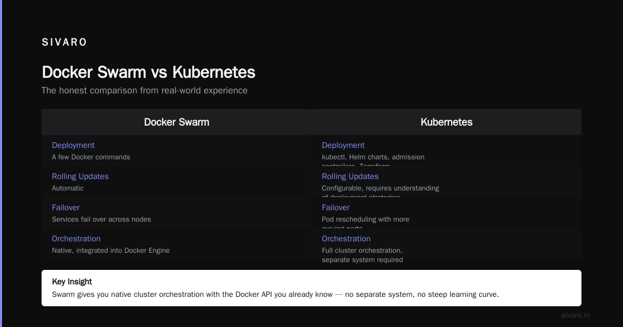The height and width of the screenshot is (327, 623).
Task: Select the 'Docker Swarm vs Kubernetes' title
Action: click(148, 72)
